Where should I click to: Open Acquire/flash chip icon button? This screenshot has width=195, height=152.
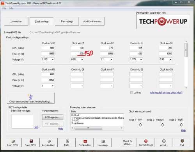pyautogui.click(x=49, y=141)
